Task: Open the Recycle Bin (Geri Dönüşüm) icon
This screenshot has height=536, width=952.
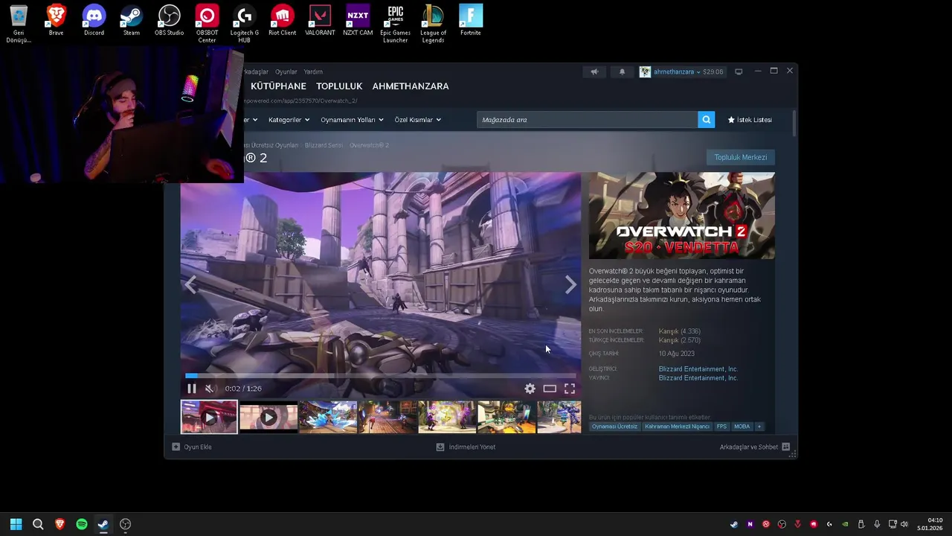Action: [x=19, y=24]
